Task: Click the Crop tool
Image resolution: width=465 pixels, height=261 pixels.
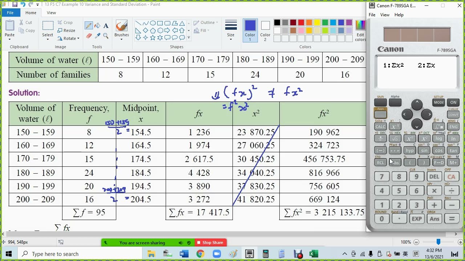Action: [x=65, y=22]
